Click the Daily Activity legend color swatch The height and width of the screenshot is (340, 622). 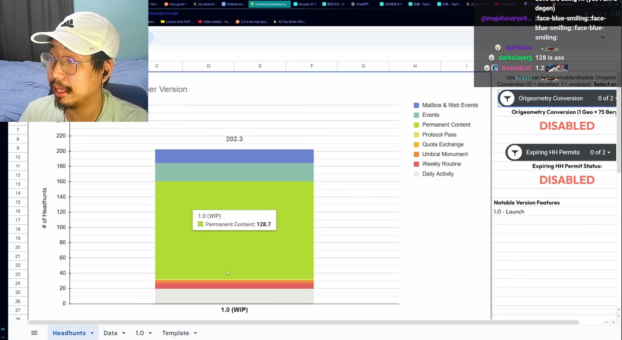tap(416, 174)
